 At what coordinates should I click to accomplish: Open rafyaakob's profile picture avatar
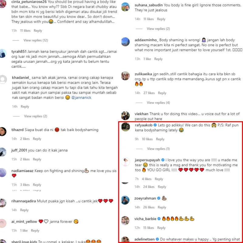pos(125,127)
